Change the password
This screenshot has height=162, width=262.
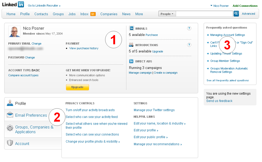click(30, 57)
